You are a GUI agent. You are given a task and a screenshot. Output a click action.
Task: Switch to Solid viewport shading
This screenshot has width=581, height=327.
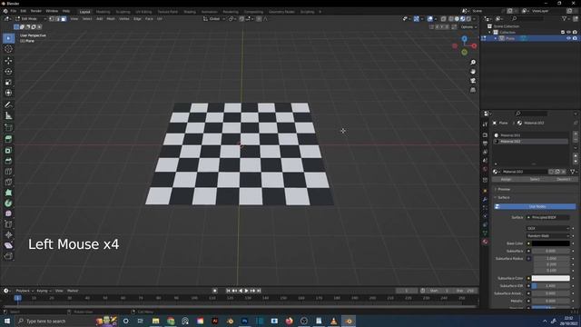pyautogui.click(x=457, y=18)
